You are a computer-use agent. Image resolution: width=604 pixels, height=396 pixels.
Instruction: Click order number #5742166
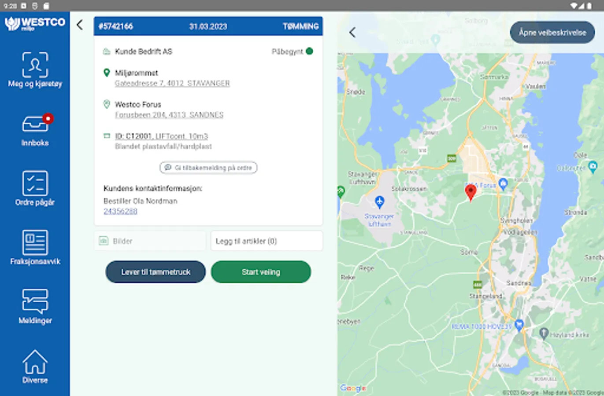click(x=115, y=26)
